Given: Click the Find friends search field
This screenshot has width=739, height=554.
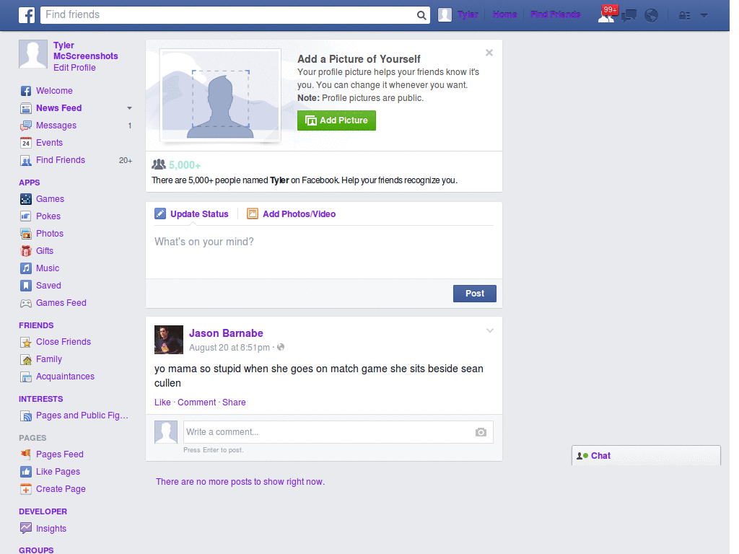Looking at the screenshot, I should 229,15.
